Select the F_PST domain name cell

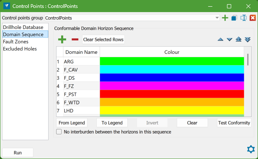tap(81, 94)
